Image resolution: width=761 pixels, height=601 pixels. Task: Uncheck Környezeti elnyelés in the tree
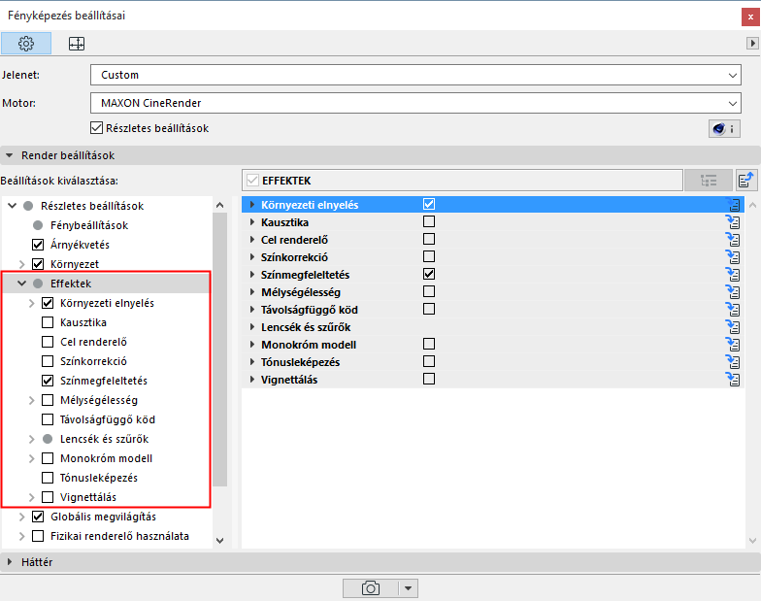click(x=48, y=303)
